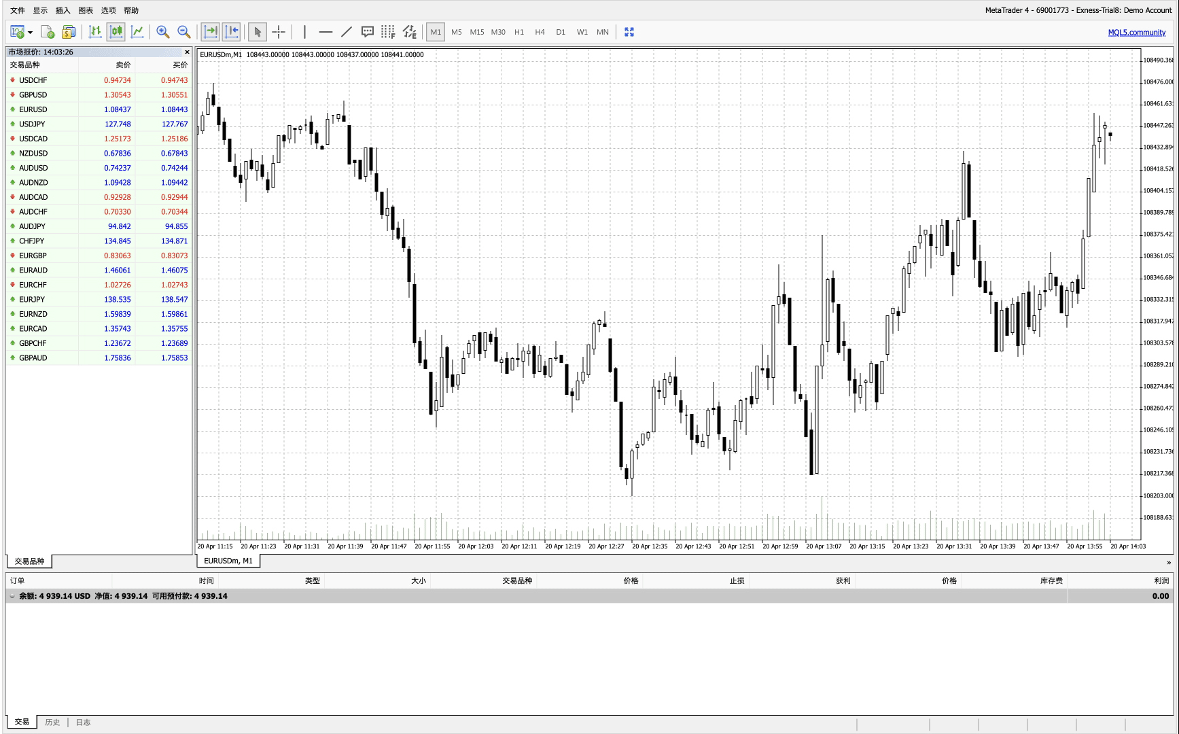This screenshot has width=1179, height=734.
Task: Toggle candlestick chart mode
Action: coord(116,32)
